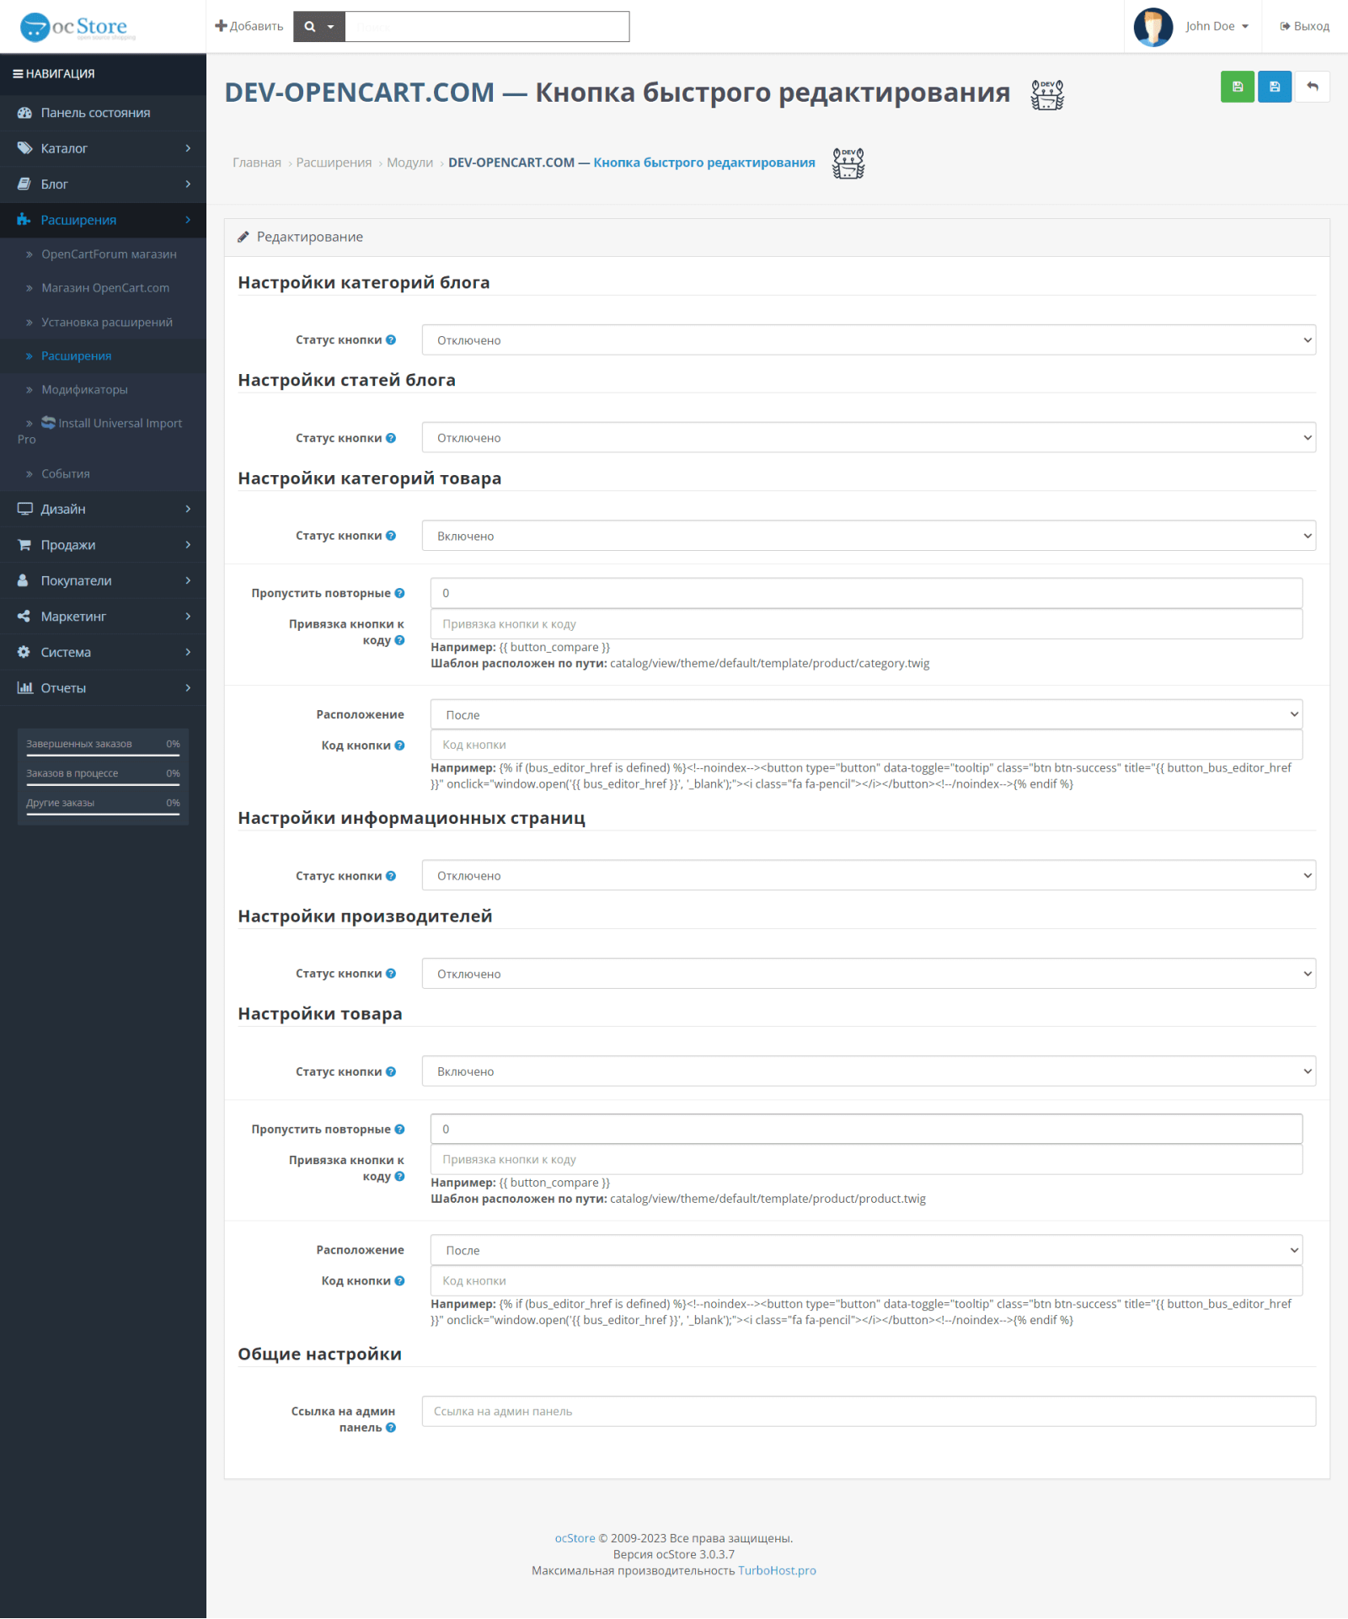
Task: Click Добавить button in header
Action: (x=249, y=27)
